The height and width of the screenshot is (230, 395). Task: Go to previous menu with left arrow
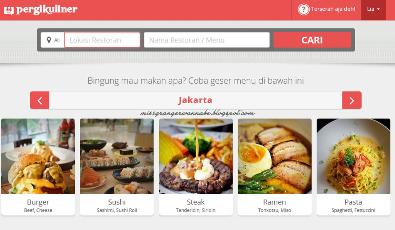pyautogui.click(x=40, y=101)
